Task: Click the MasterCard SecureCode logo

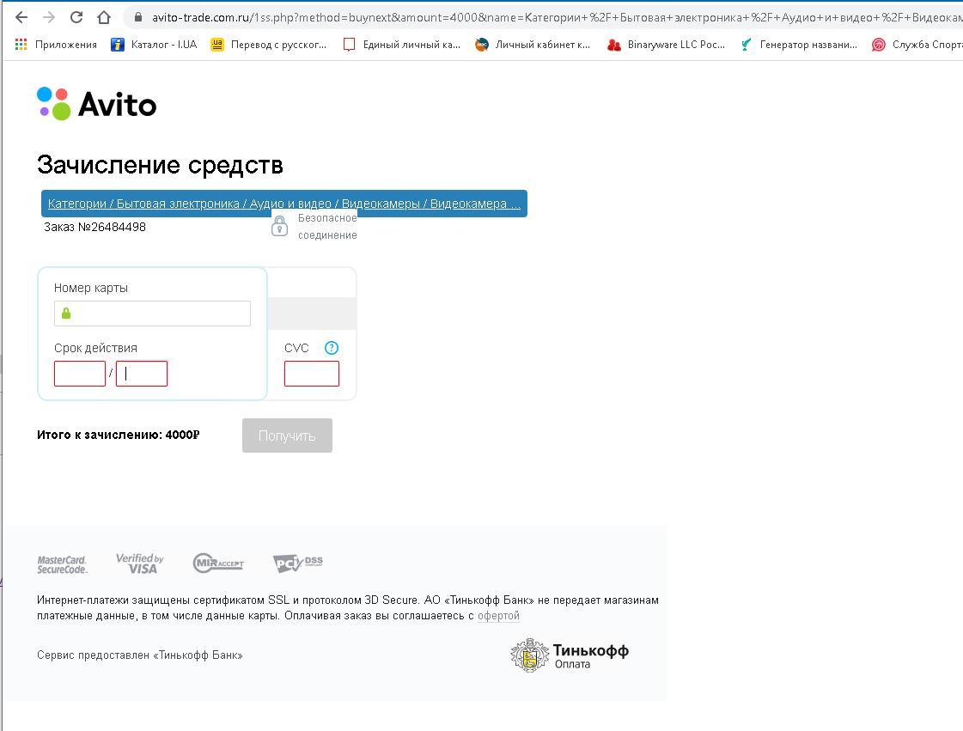Action: click(62, 564)
